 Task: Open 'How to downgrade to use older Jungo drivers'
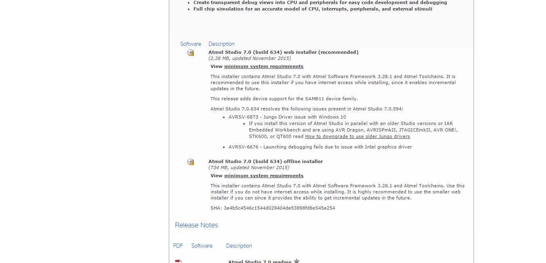tap(357, 136)
